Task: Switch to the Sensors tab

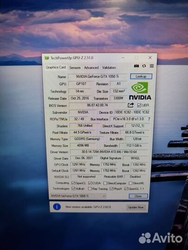Action: click(x=75, y=68)
